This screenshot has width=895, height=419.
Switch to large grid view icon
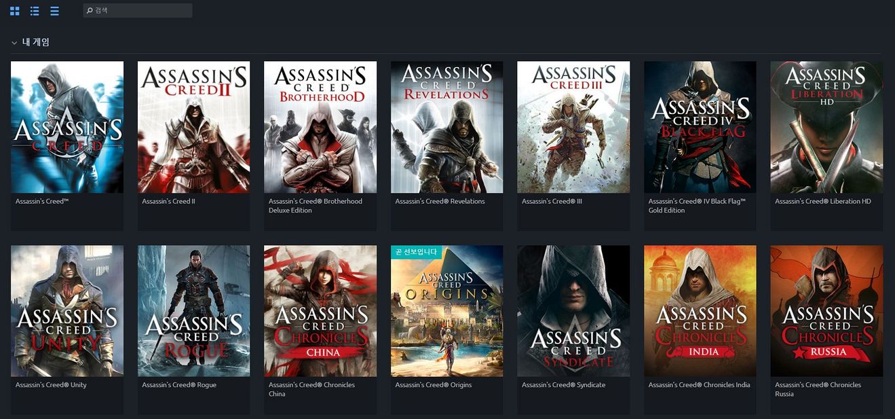15,11
